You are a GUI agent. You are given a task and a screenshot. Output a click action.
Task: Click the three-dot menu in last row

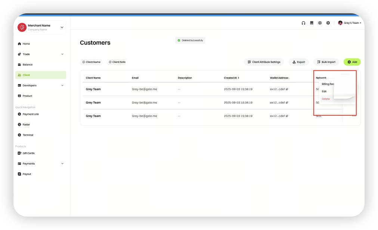tap(354, 116)
